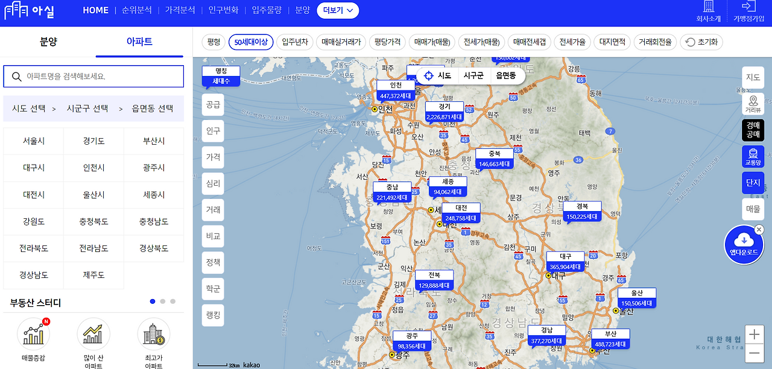Click the 경기 2,226,871세대 map marker
Viewport: 772px width, 369px height.
coord(444,112)
